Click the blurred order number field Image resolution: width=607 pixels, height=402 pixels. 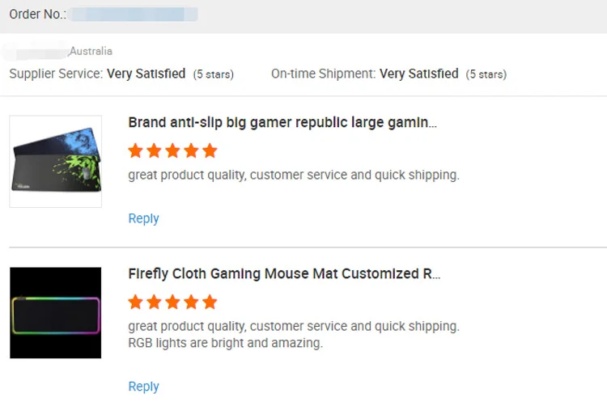point(134,15)
